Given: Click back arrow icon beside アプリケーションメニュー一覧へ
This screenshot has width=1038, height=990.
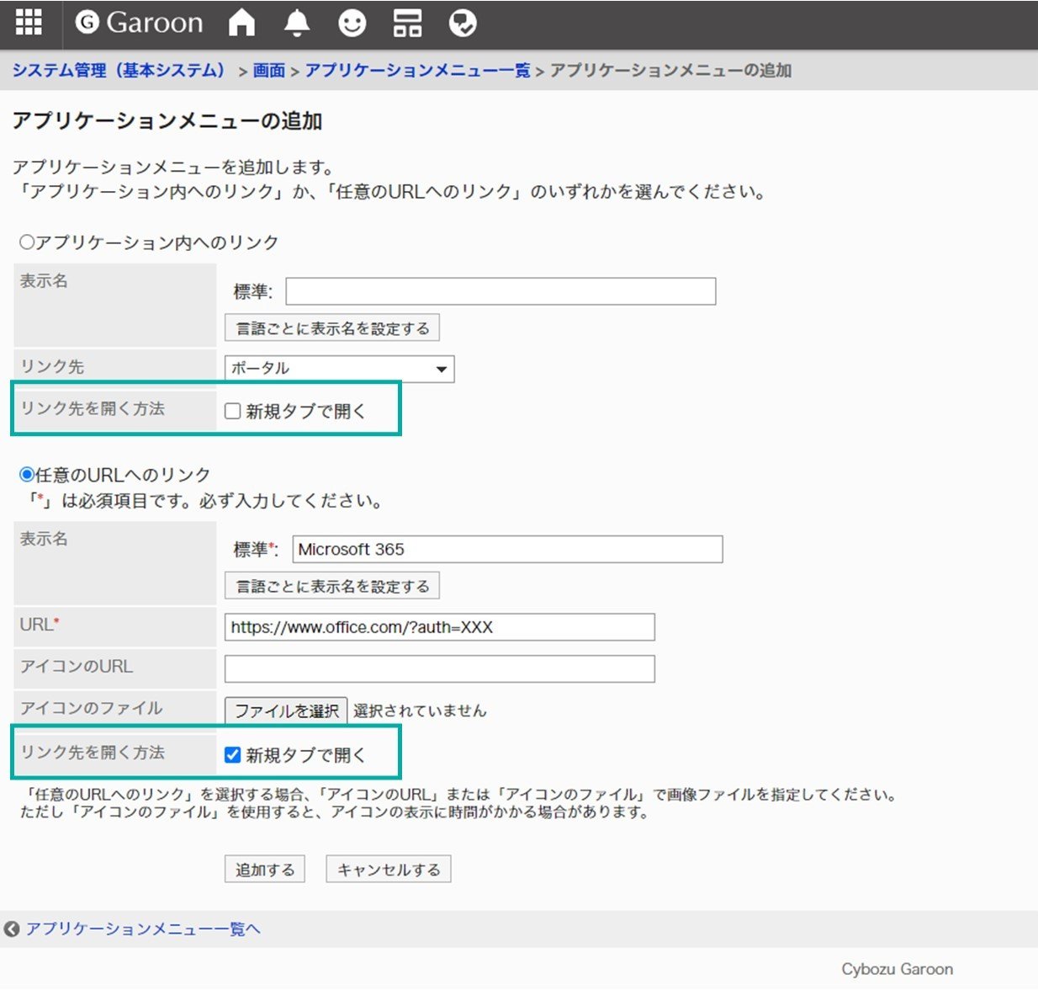Looking at the screenshot, I should 12,929.
